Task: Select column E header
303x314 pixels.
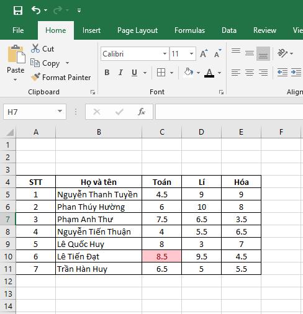Action: coord(241,132)
